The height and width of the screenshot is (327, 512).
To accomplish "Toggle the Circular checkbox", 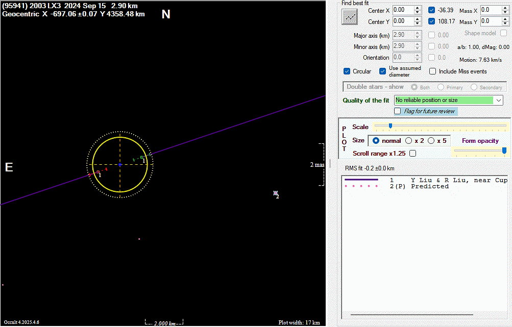I will point(347,71).
